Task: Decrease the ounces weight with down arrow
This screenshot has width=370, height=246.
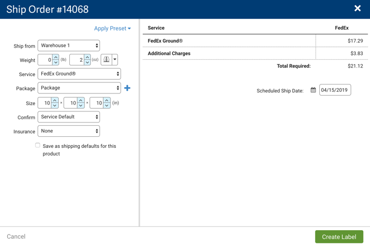Action: click(x=87, y=62)
